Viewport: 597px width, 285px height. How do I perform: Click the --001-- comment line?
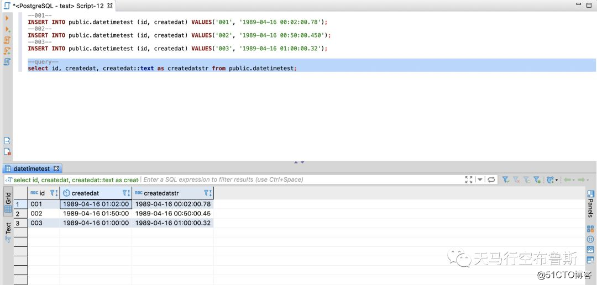pos(40,15)
